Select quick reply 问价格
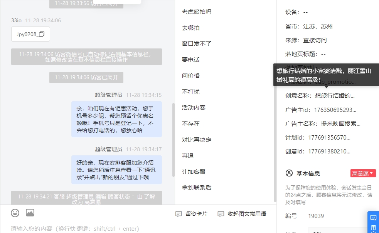Screen dimensions: 379x233 click(191, 76)
